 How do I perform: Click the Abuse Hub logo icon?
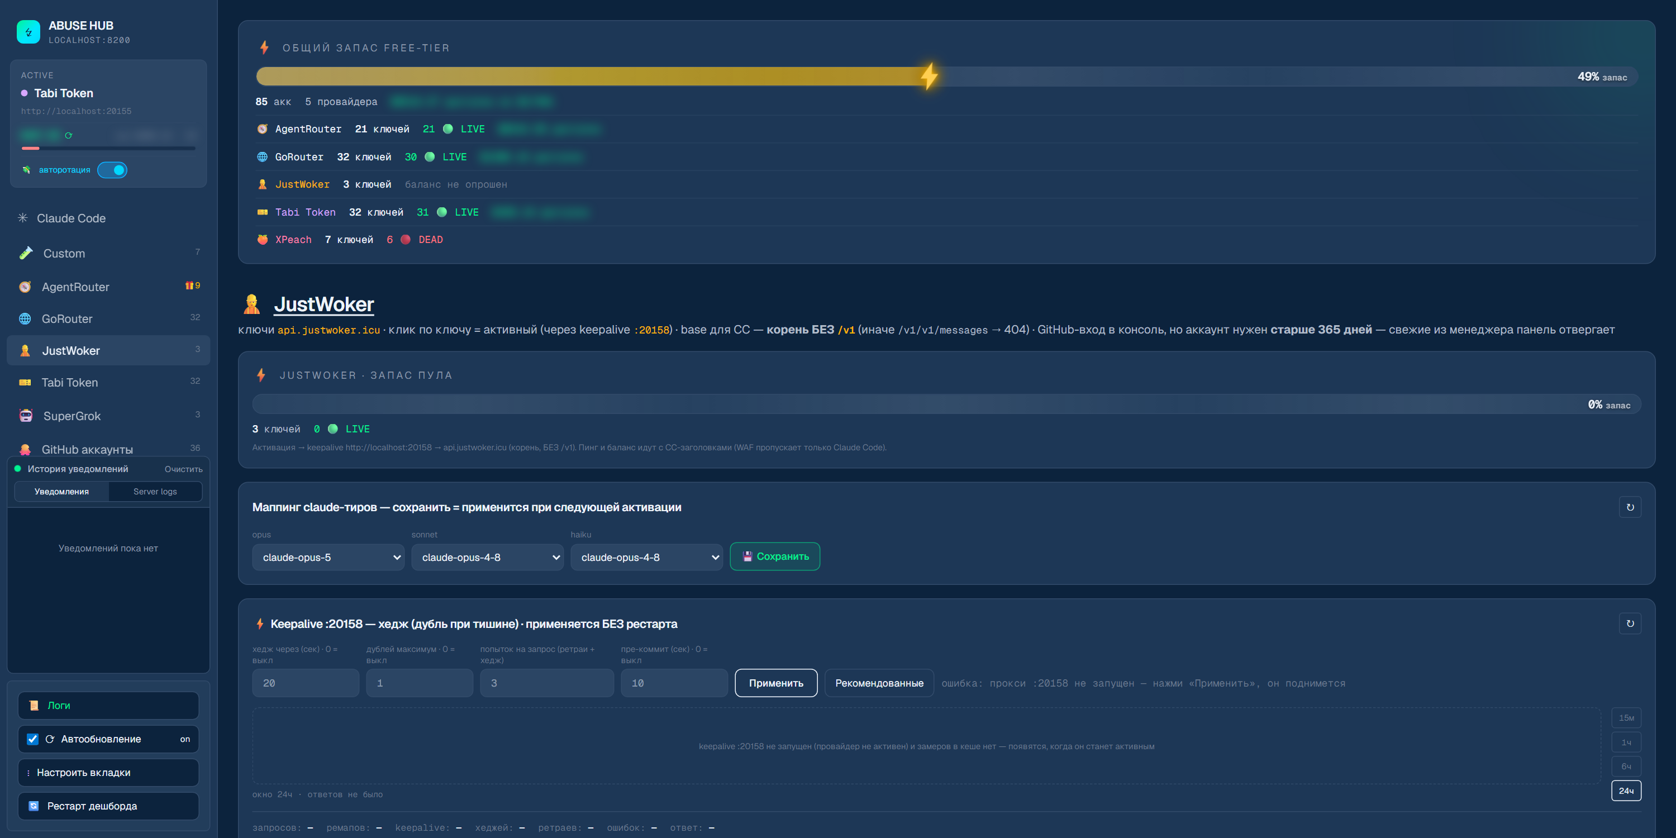tap(28, 31)
